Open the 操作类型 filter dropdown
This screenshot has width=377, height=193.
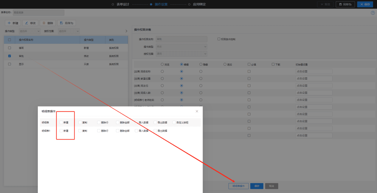coord(30,31)
